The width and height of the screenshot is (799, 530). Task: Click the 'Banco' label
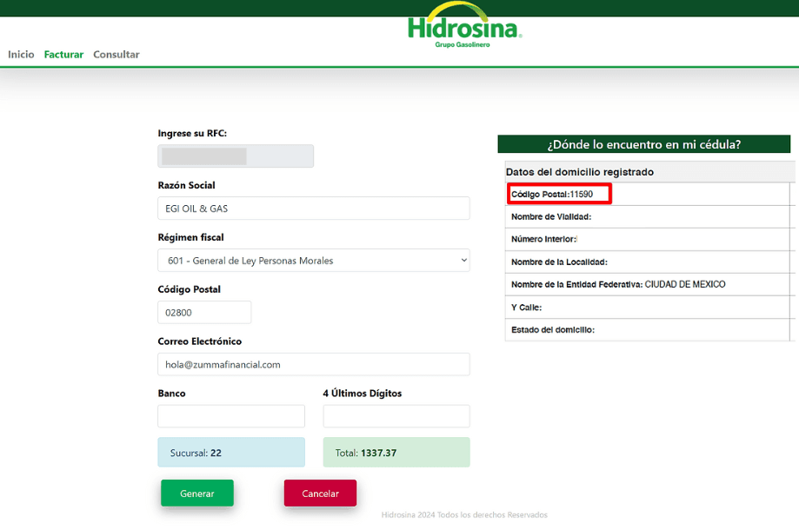172,393
